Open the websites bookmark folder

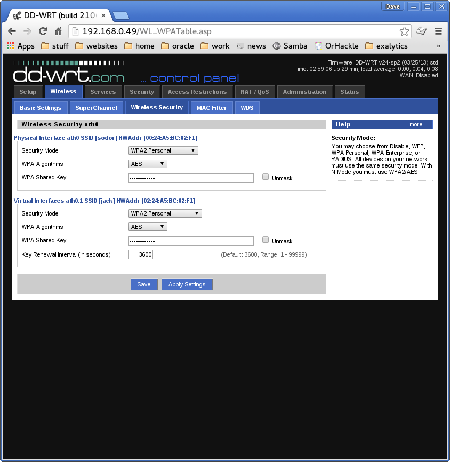tap(97, 46)
